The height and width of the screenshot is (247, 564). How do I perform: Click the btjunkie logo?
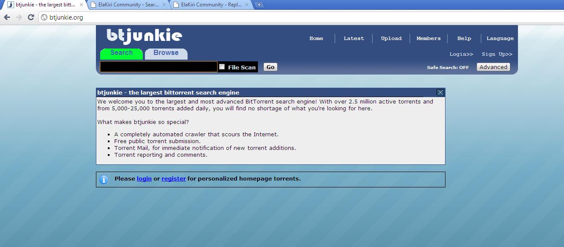tap(144, 36)
